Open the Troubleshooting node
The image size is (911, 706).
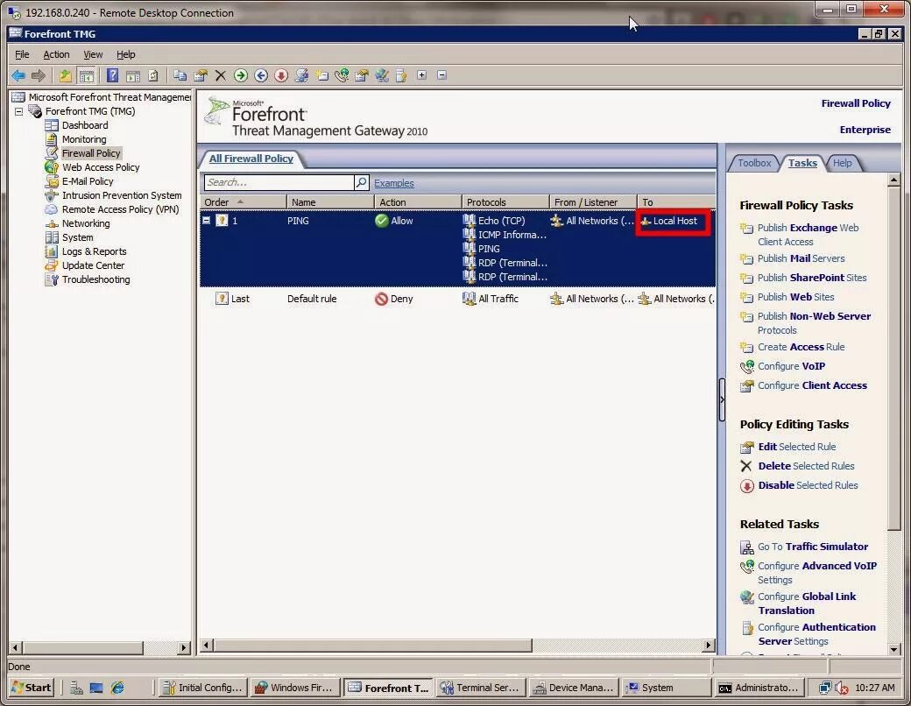click(x=95, y=279)
